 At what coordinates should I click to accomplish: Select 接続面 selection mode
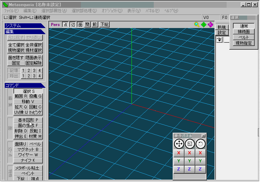(x=244, y=31)
